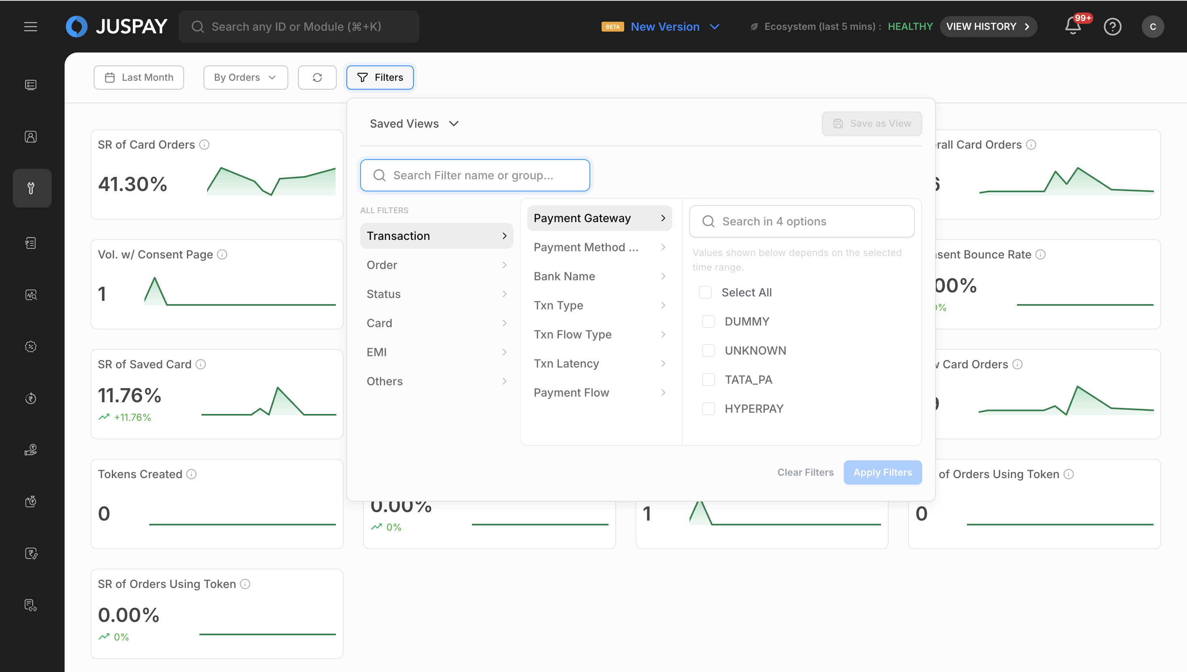
Task: Enable the HYPERPAY checkbox
Action: click(x=708, y=409)
